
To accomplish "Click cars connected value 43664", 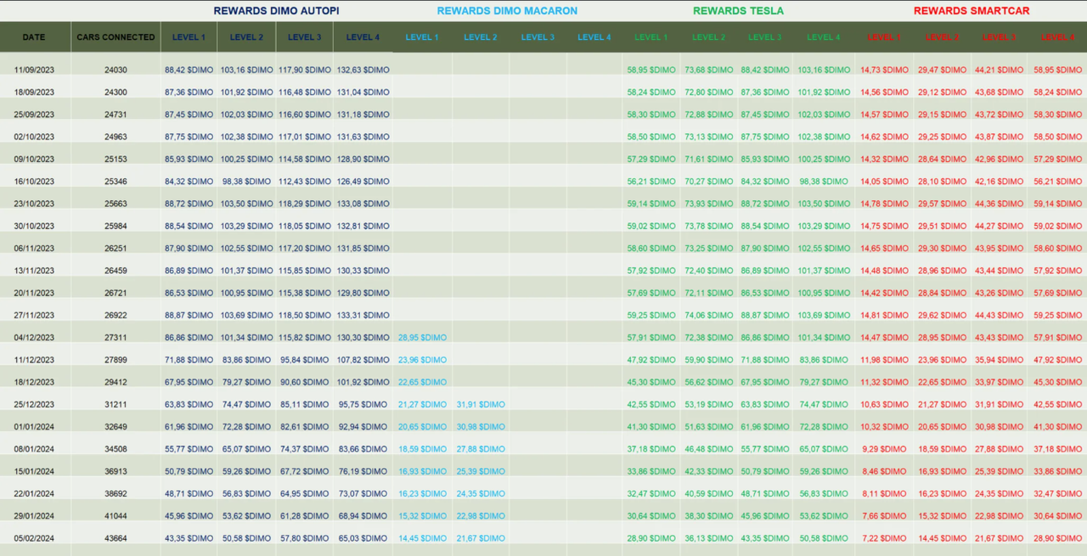I will point(115,538).
